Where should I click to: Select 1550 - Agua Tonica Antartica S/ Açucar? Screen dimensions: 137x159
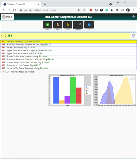click(x=68, y=51)
